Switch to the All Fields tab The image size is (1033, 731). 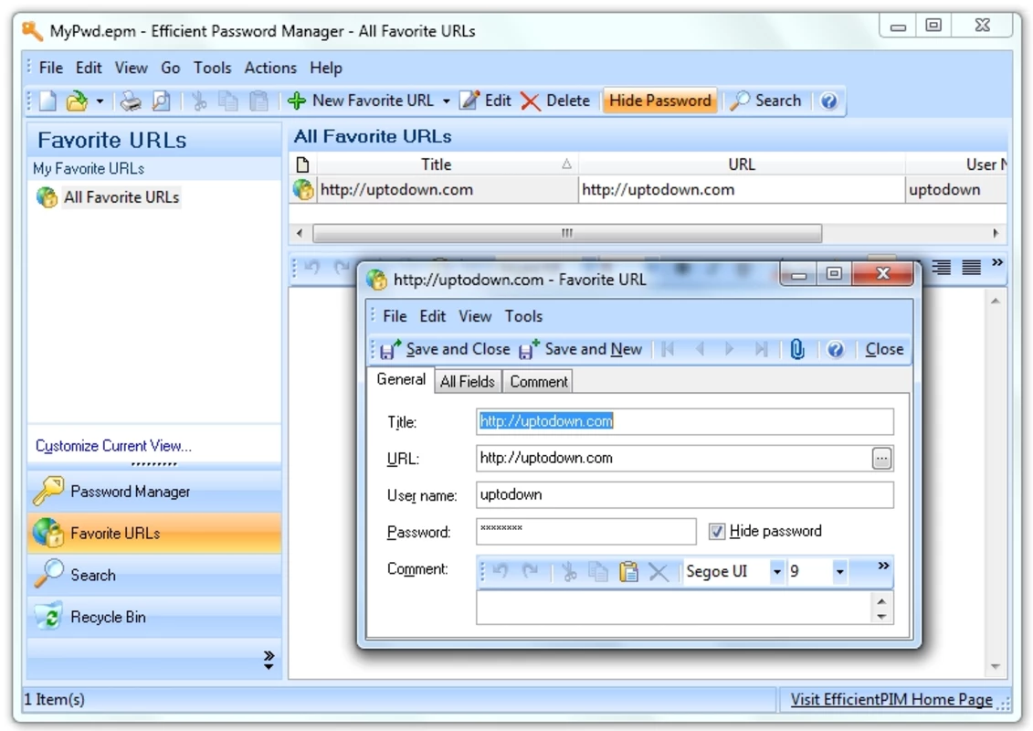pos(467,382)
